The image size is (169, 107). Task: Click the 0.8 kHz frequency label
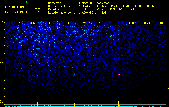click(x=2, y=75)
